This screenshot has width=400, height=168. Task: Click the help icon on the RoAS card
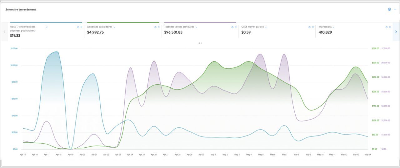(x=78, y=27)
